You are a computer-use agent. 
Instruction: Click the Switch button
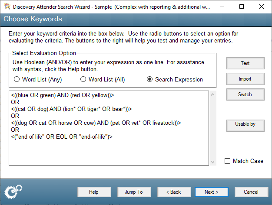click(x=245, y=94)
